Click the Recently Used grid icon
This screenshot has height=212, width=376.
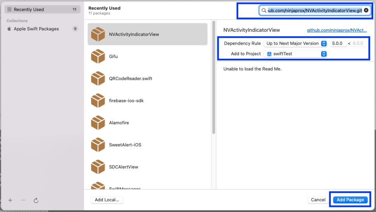tap(9, 9)
